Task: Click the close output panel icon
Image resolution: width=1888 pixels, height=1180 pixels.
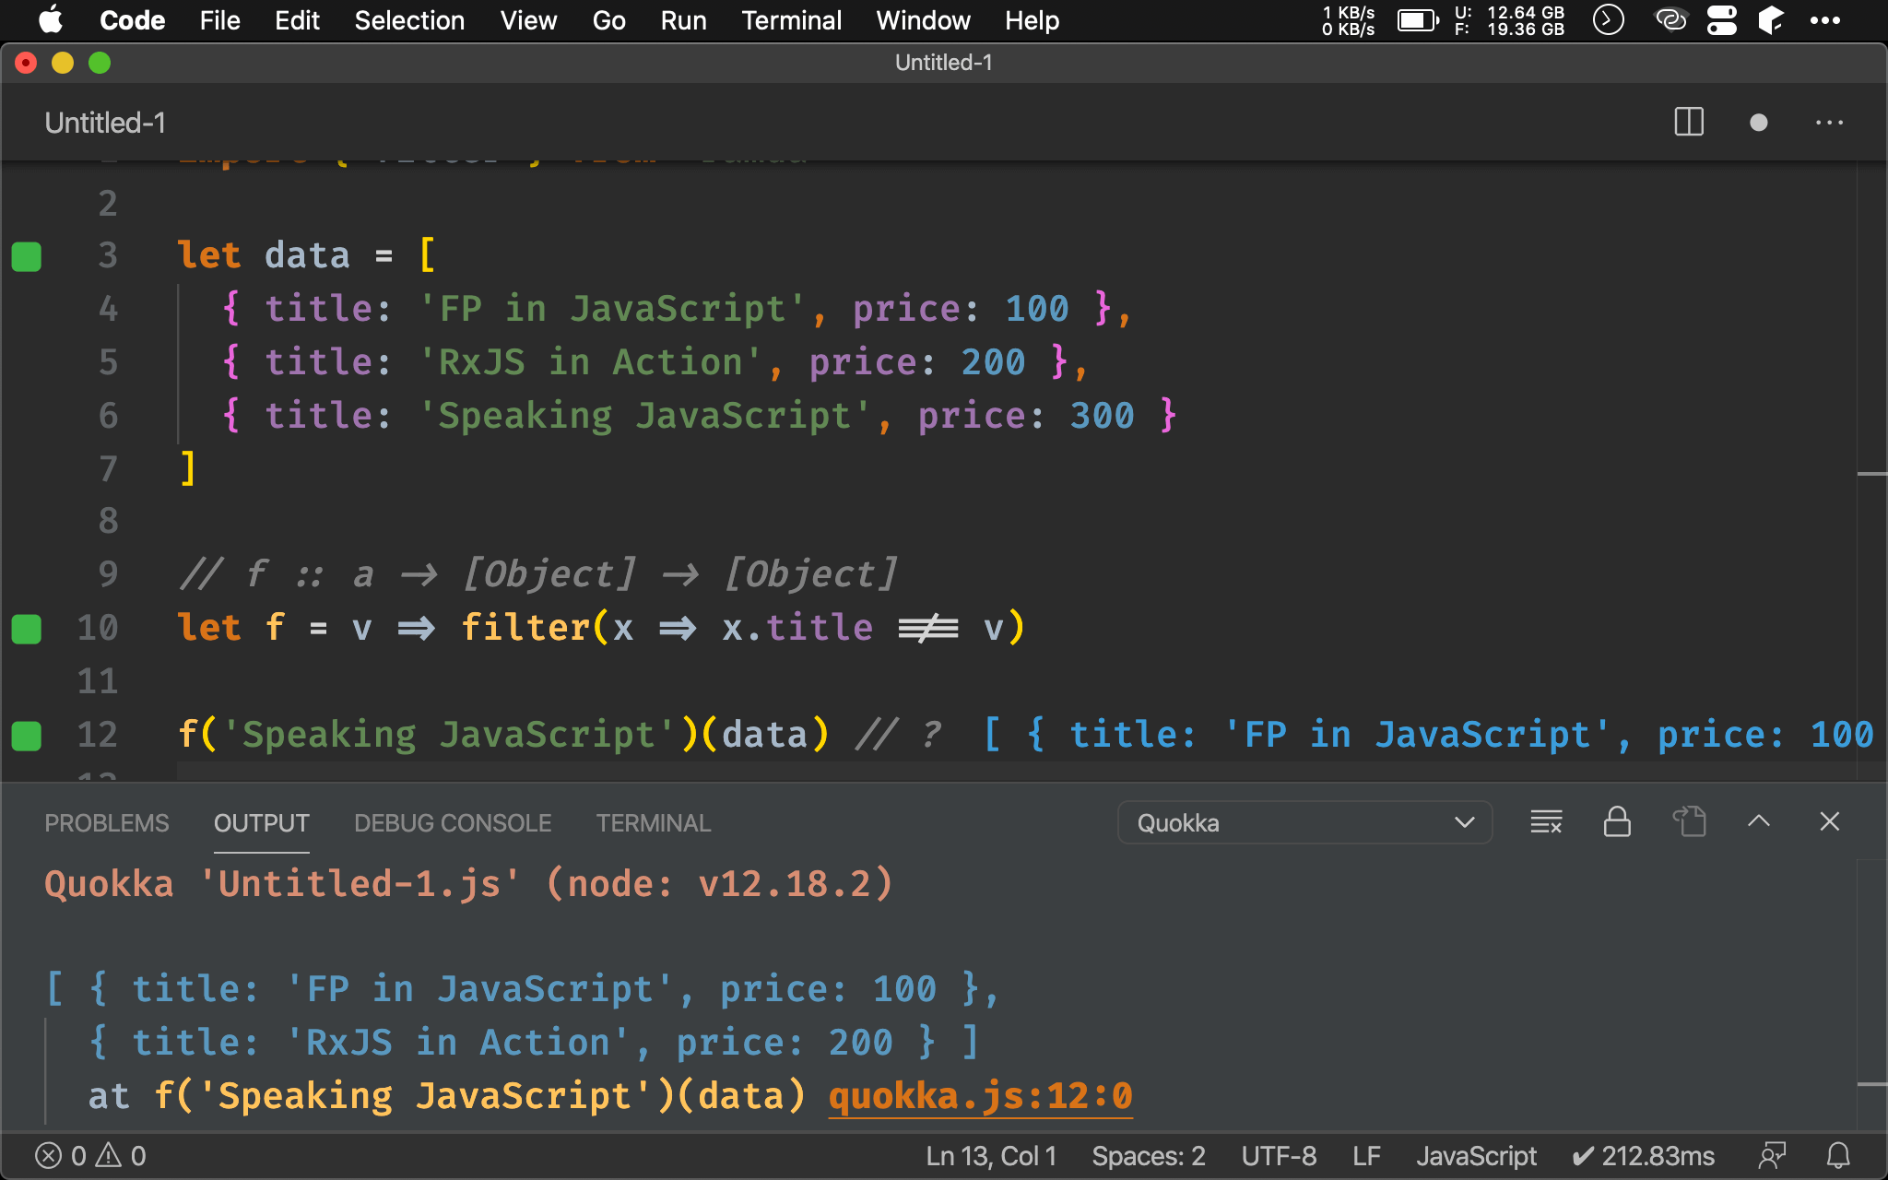Action: click(1830, 821)
